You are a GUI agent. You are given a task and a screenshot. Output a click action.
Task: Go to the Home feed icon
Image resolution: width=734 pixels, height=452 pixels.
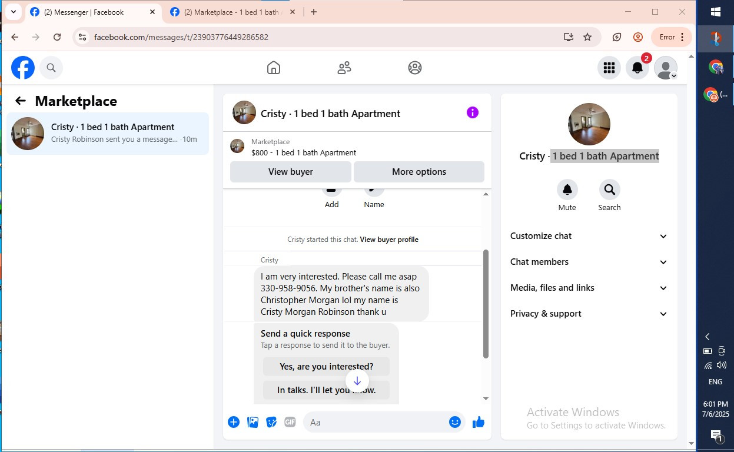pos(274,68)
